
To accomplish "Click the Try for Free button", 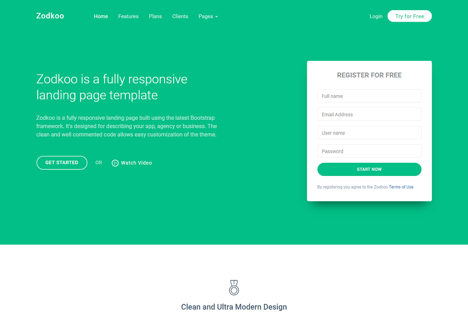I will (409, 16).
